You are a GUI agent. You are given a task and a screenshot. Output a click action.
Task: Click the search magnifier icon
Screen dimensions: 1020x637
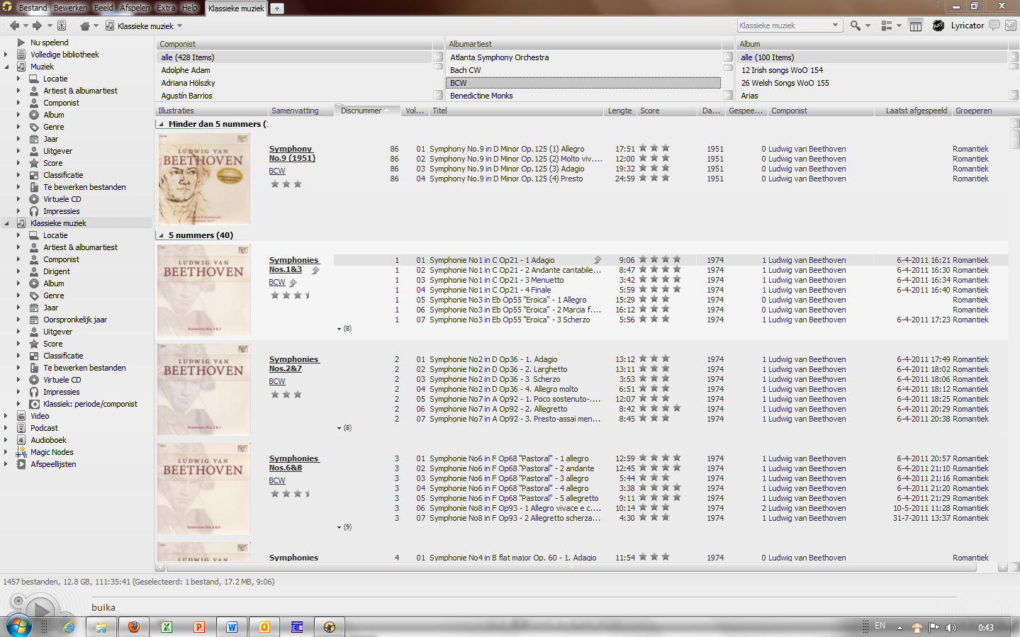click(x=856, y=26)
